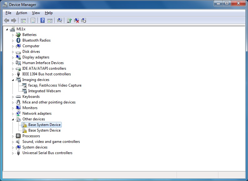248x181 pixels.
Task: Click the Uninstall device red X icon
Action: click(x=76, y=20)
